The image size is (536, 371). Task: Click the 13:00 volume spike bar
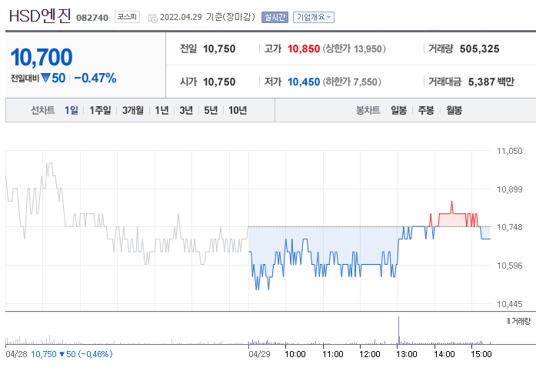tap(398, 330)
